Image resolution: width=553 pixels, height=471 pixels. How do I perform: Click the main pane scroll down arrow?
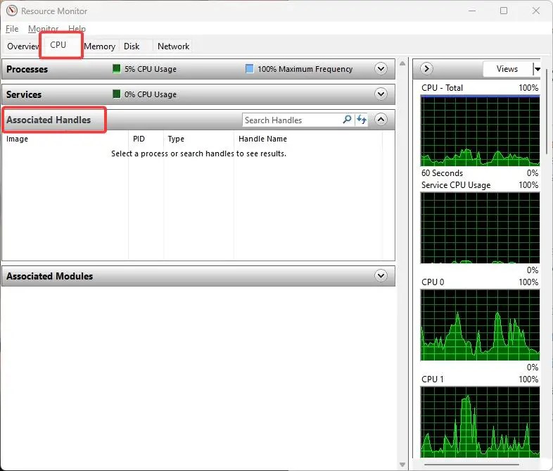coord(402,465)
